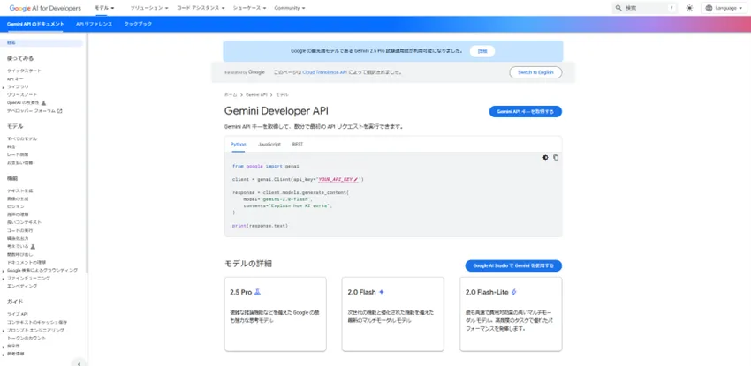Image resolution: width=751 pixels, height=366 pixels.
Task: Click the Gemini API breadcrumb link
Action: tap(256, 95)
